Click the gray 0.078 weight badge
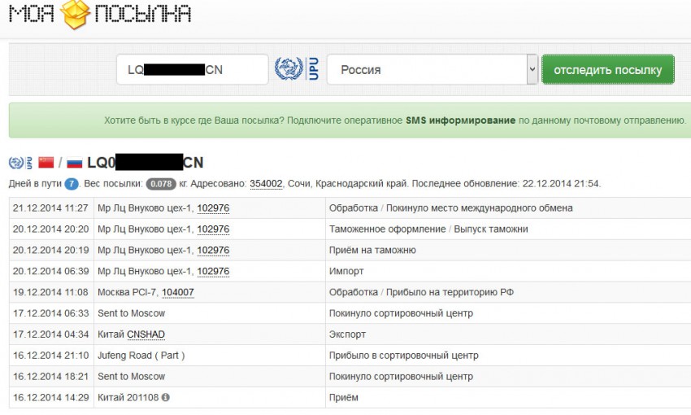Viewport: 691px width, 415px height. click(x=163, y=184)
